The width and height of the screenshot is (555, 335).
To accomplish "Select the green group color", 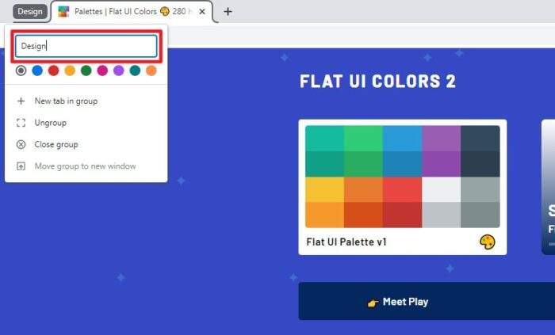I will (86, 70).
